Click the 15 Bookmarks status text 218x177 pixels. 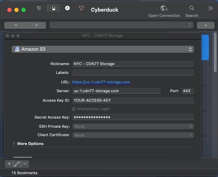point(25,173)
